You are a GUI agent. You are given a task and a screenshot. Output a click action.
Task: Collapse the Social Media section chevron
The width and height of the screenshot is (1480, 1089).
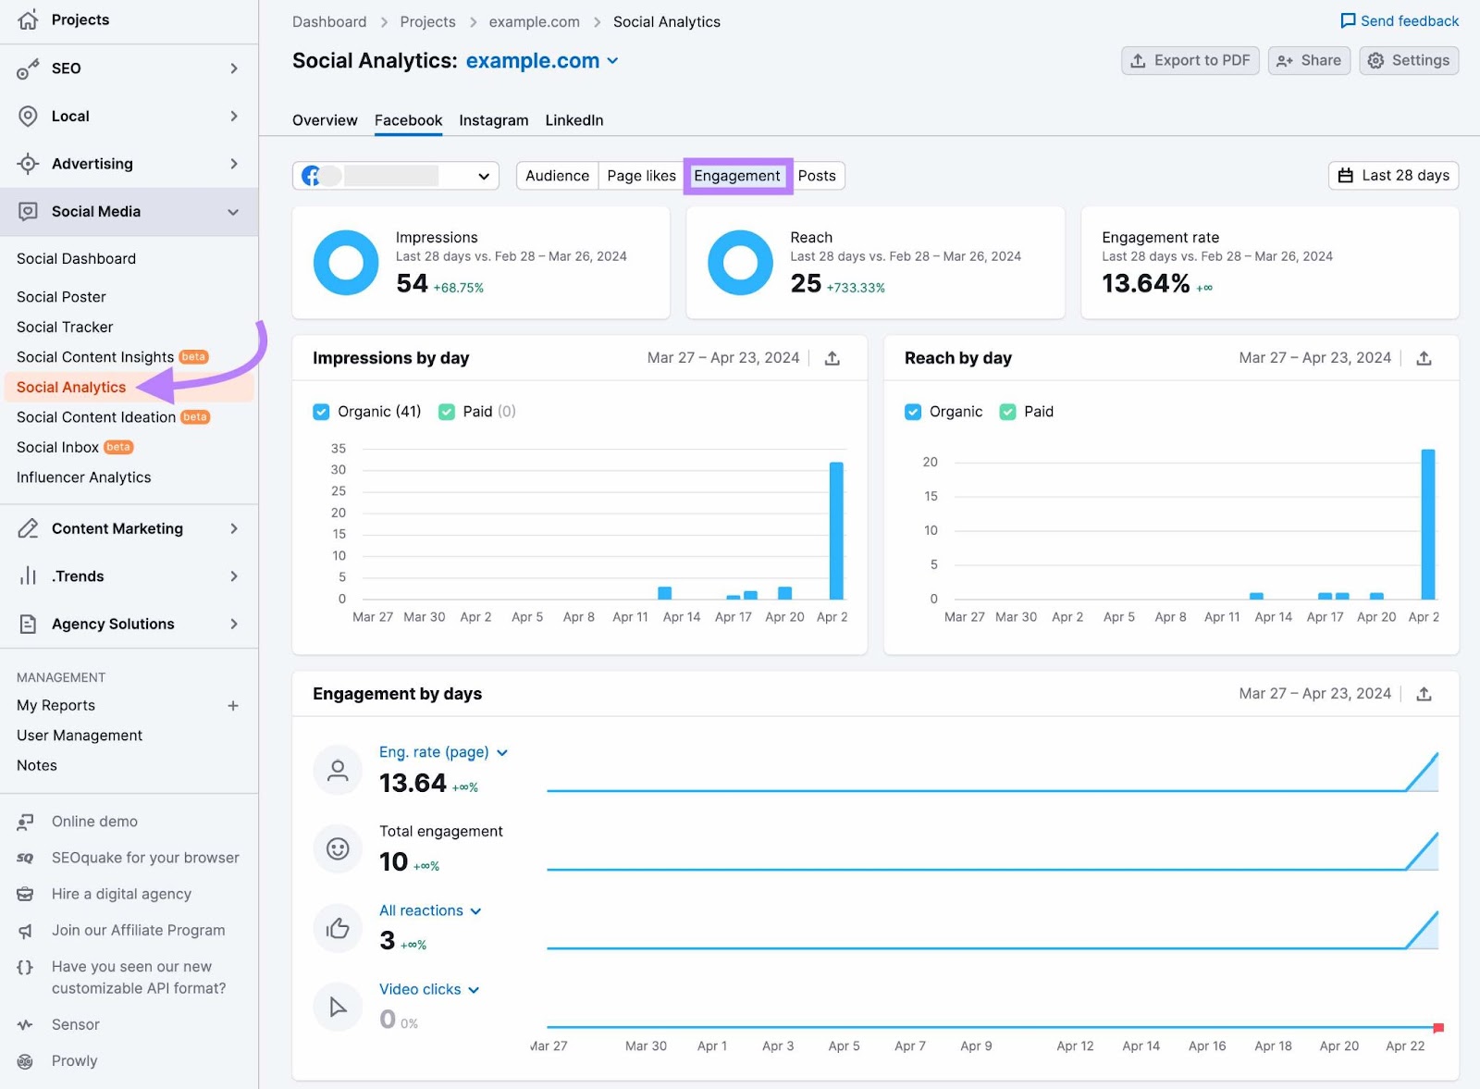coord(233,212)
